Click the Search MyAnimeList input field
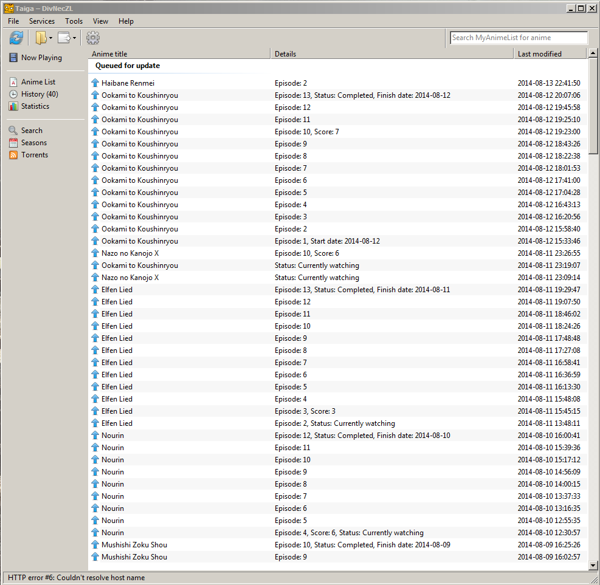 [x=519, y=38]
